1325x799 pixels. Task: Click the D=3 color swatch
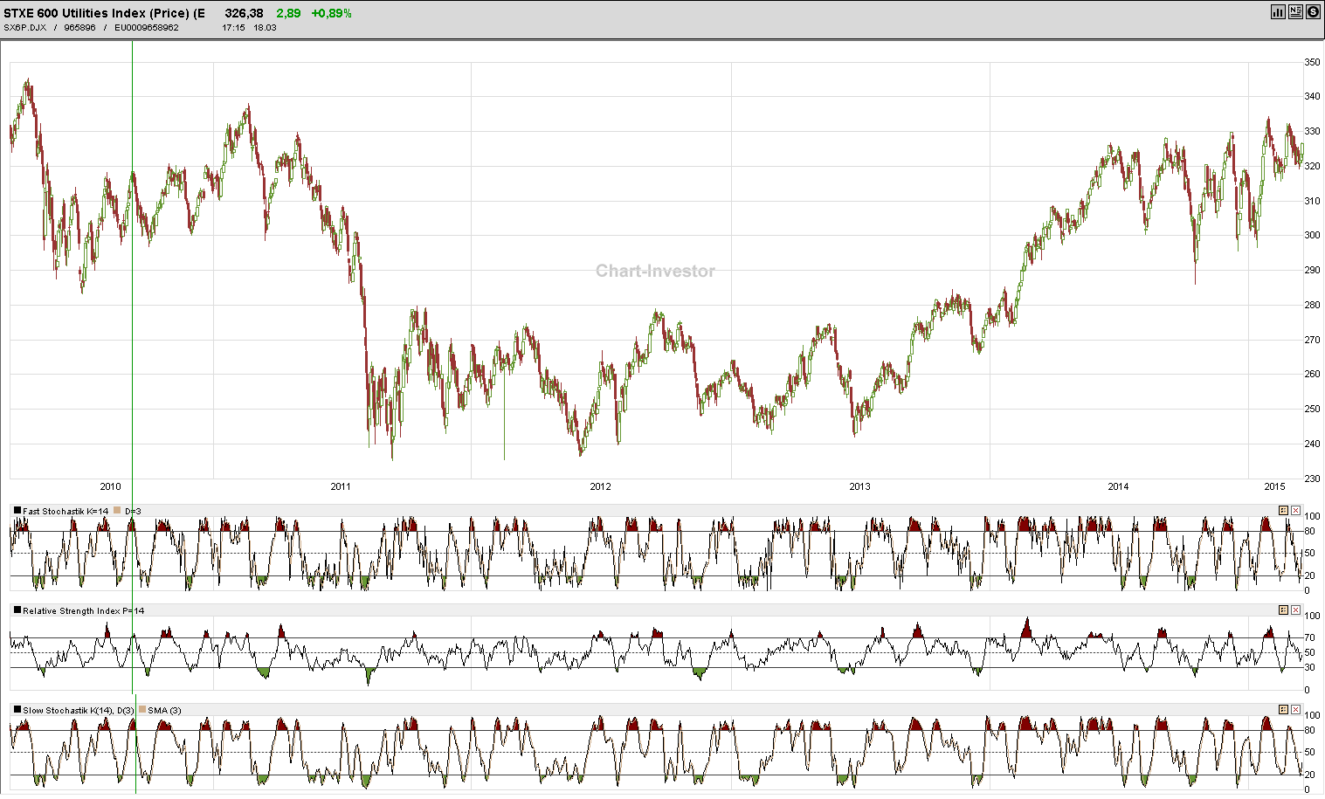click(116, 510)
